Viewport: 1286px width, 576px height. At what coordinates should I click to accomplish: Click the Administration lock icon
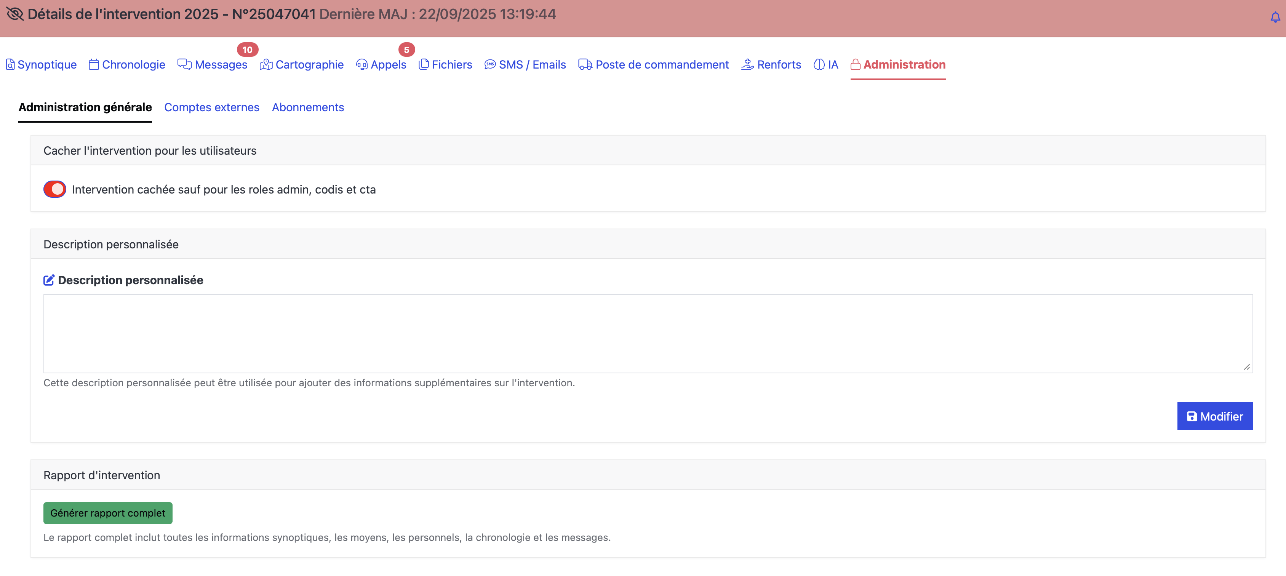(x=855, y=64)
